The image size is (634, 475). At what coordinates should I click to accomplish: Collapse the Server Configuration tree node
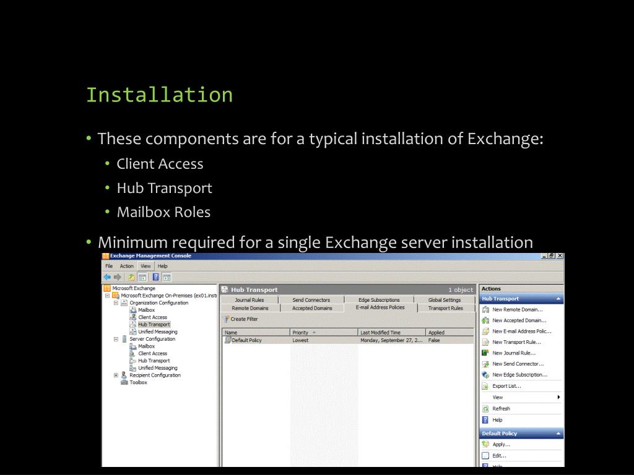(x=116, y=340)
